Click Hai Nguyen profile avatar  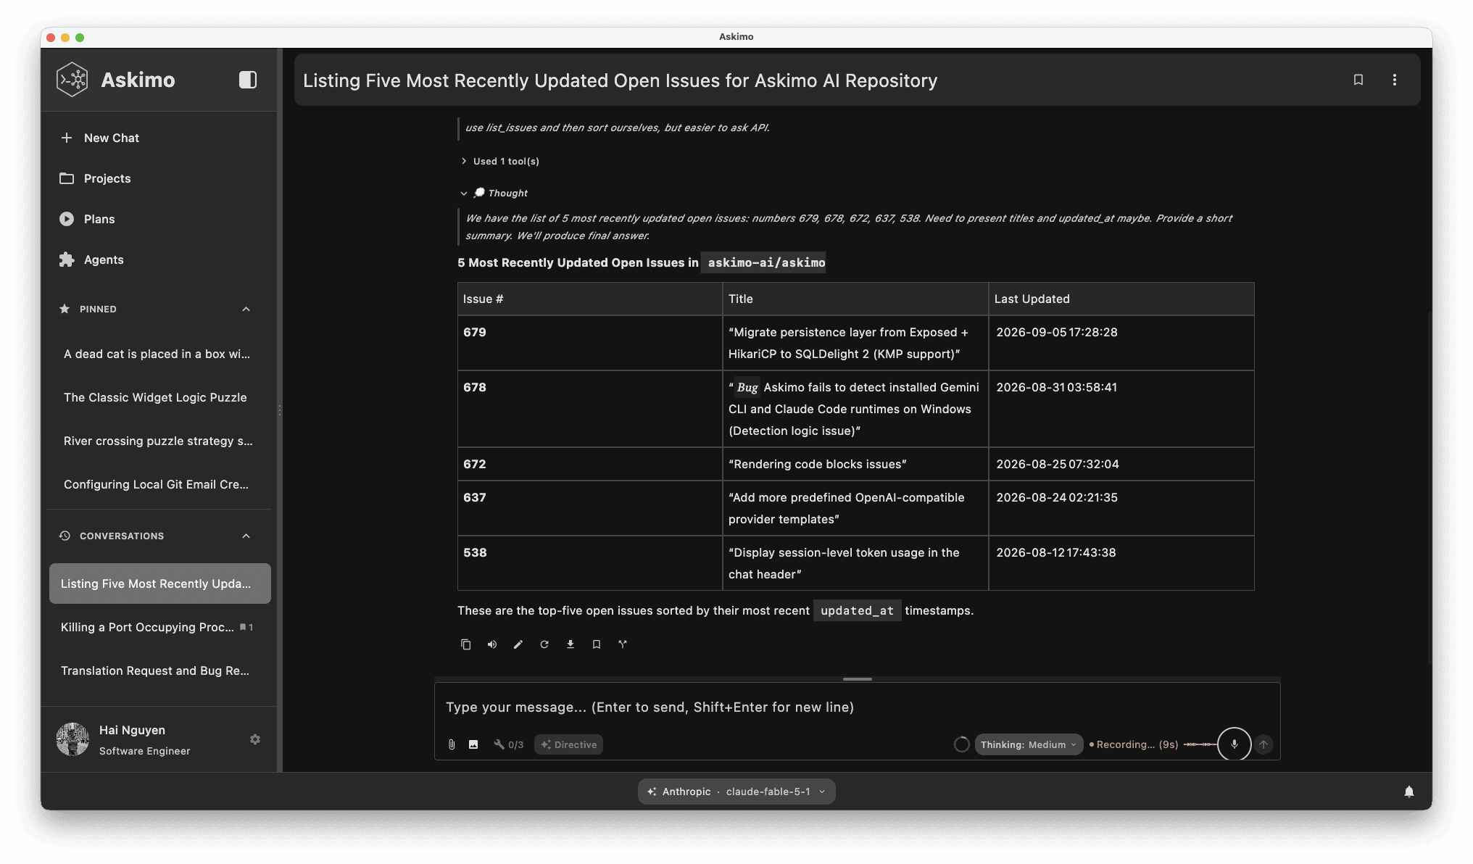pos(72,739)
